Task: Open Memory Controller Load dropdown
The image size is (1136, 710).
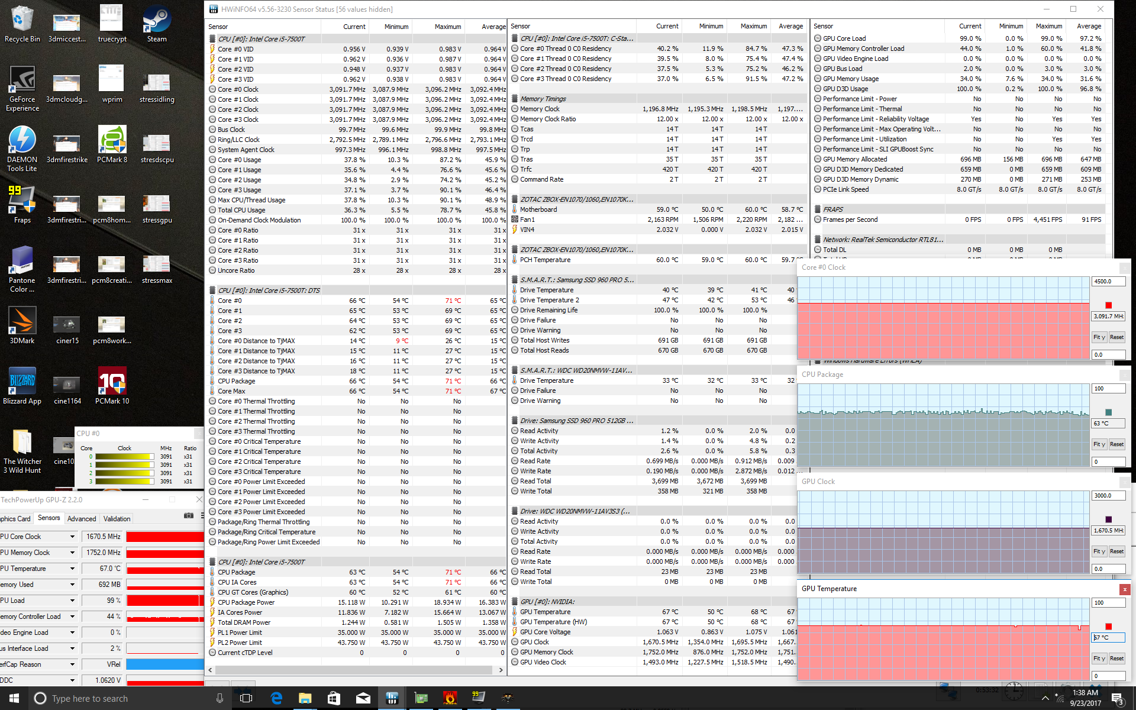Action: pyautogui.click(x=72, y=617)
